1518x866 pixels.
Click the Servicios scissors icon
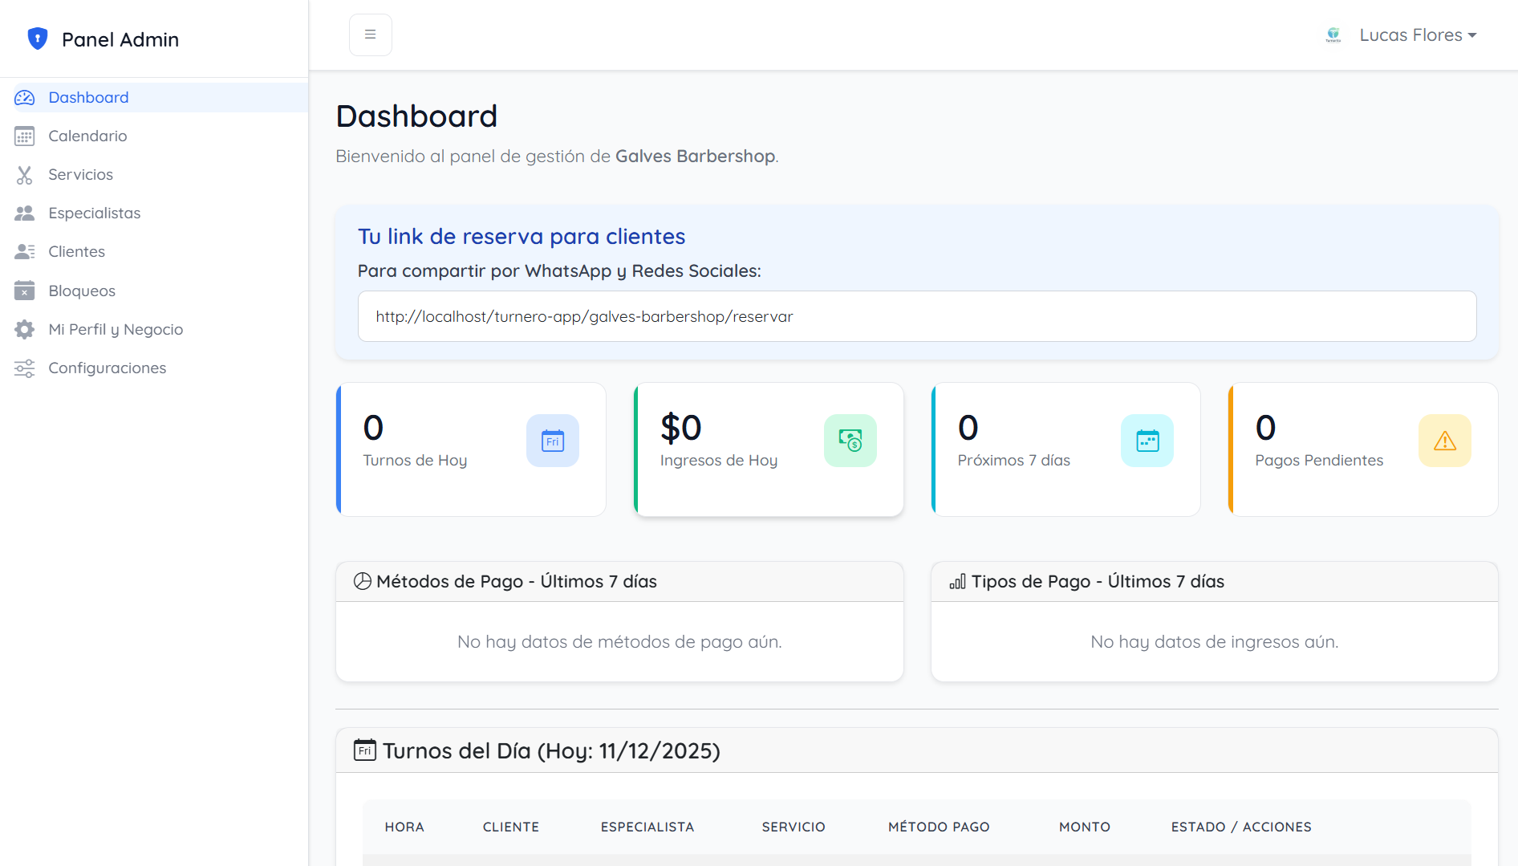(x=25, y=175)
